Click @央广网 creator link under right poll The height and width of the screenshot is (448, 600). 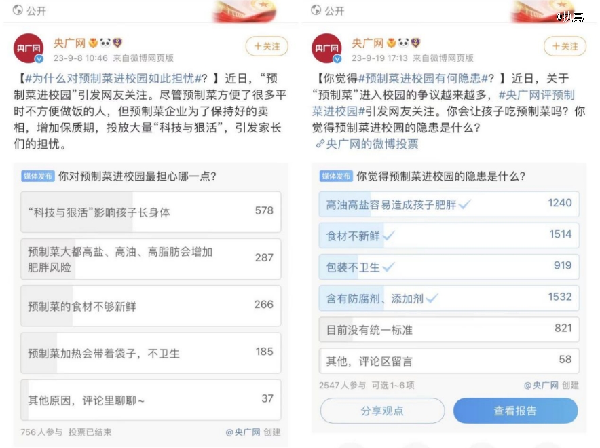tap(541, 386)
